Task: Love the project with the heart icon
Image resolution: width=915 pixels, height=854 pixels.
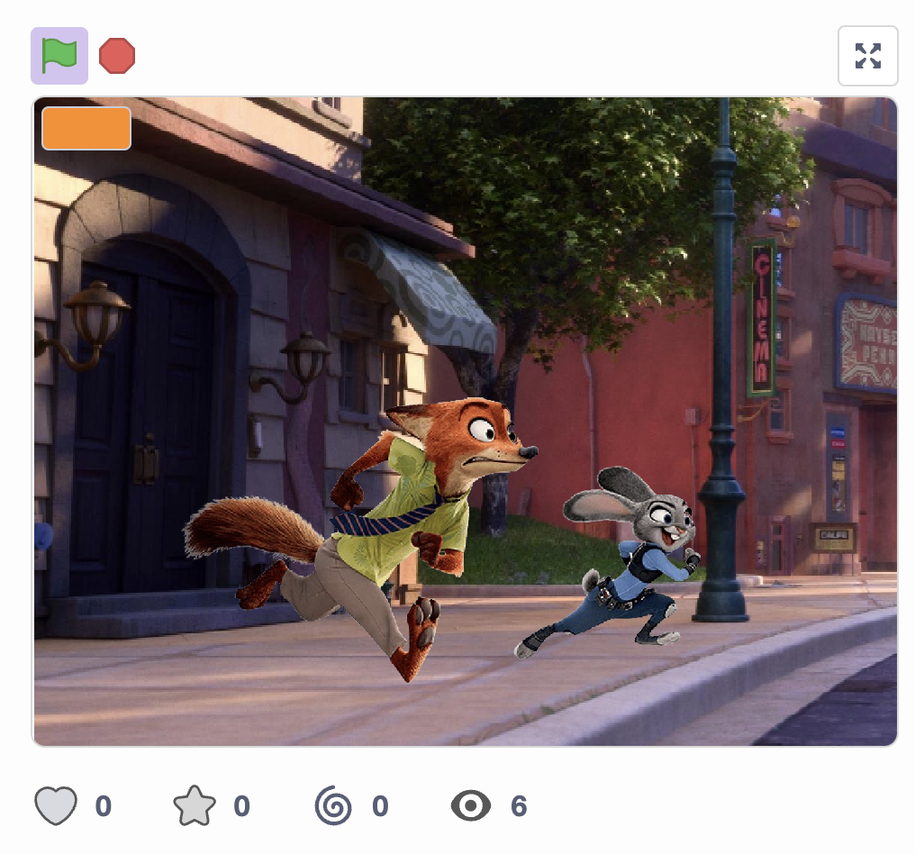Action: tap(56, 805)
